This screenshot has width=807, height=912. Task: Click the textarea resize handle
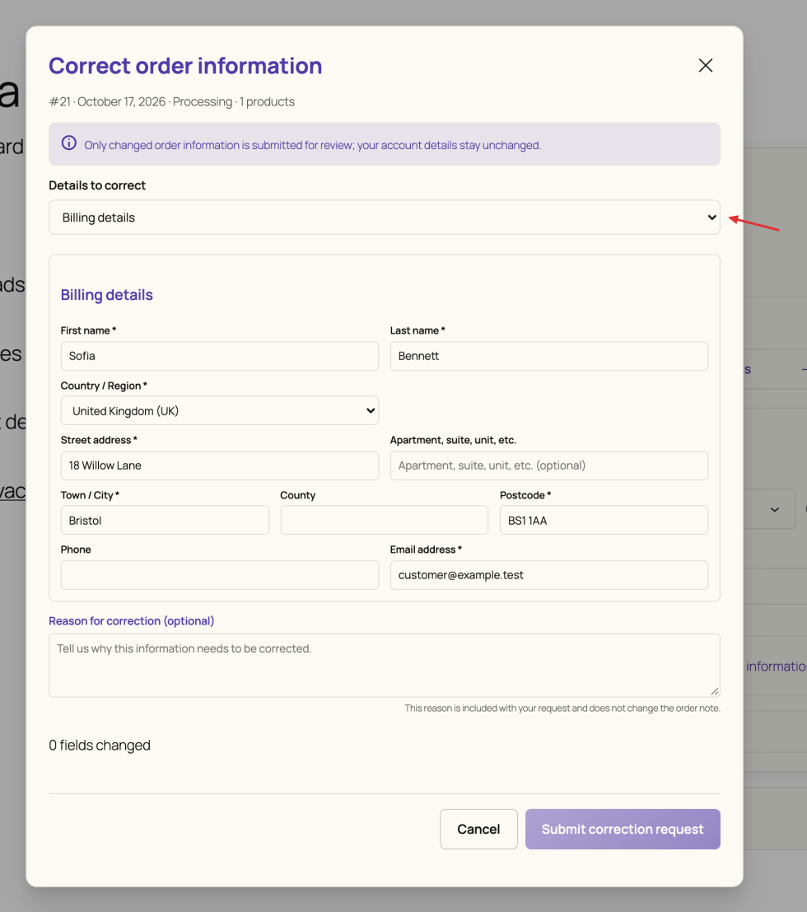point(715,691)
